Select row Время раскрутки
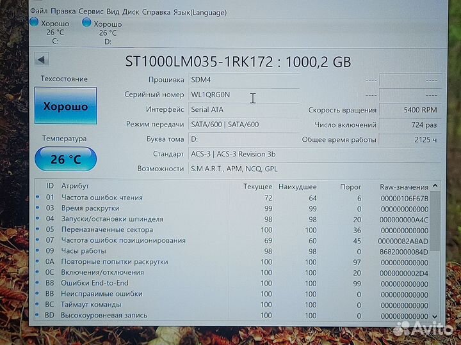This screenshot has width=461, height=345. (x=232, y=208)
